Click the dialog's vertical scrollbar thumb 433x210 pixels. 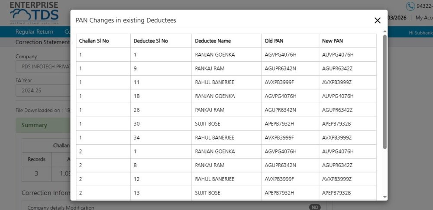coord(385,91)
